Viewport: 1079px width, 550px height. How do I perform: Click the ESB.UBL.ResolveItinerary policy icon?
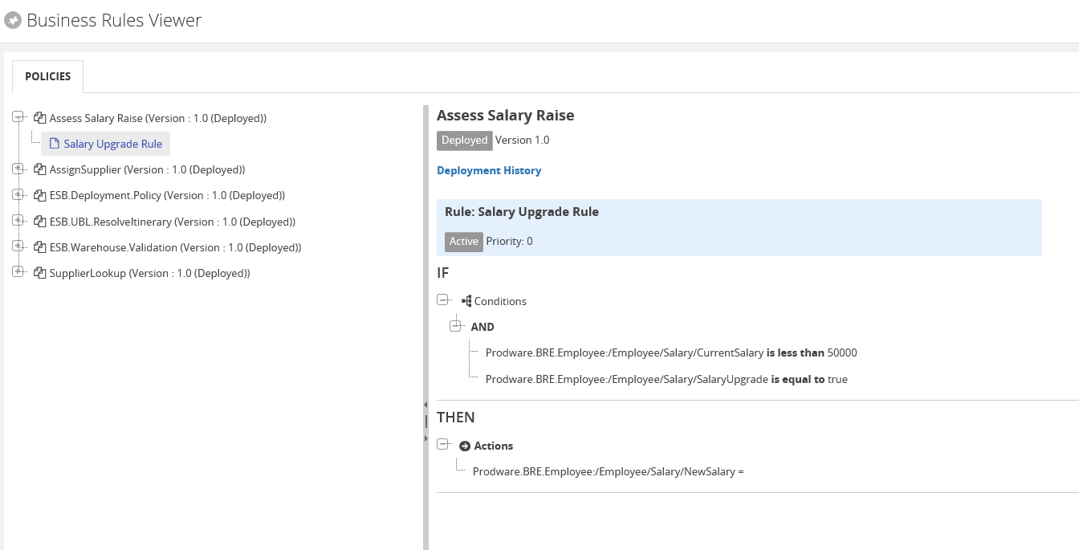pos(39,222)
